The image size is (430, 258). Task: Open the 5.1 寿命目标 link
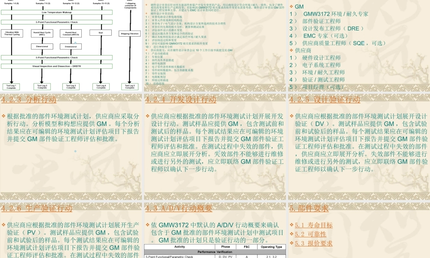pyautogui.click(x=313, y=225)
